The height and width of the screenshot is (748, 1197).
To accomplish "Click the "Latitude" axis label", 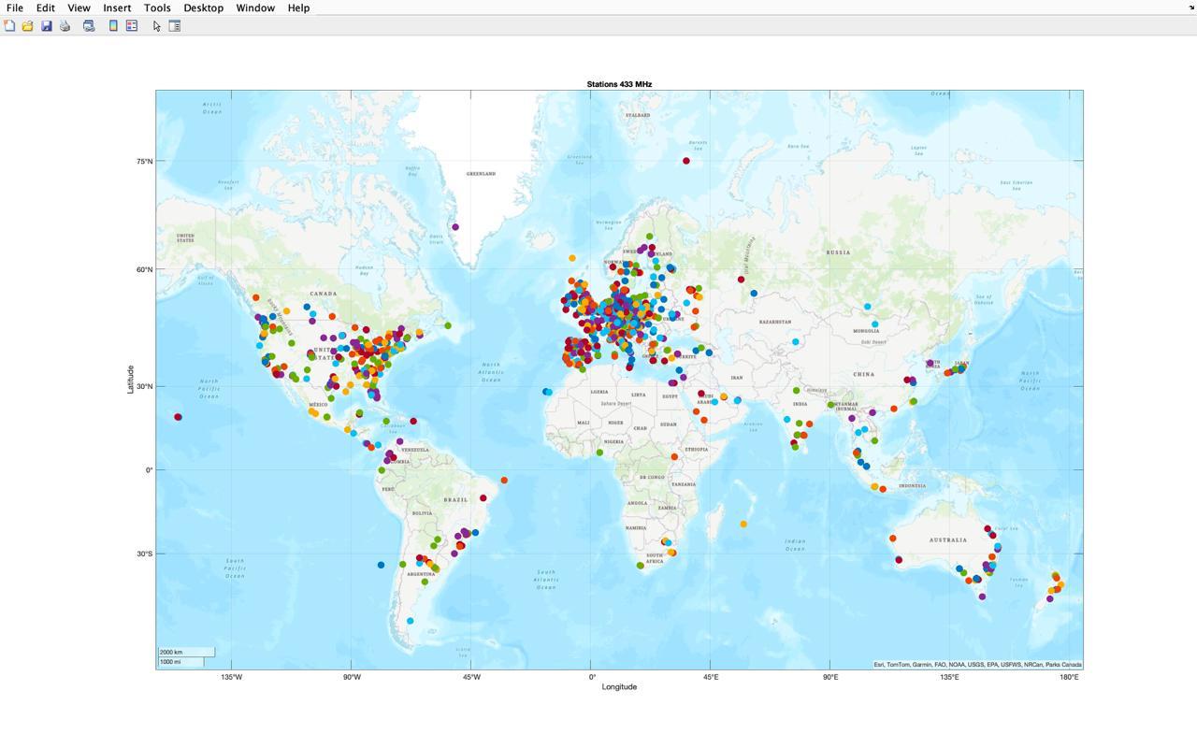I will tap(130, 379).
